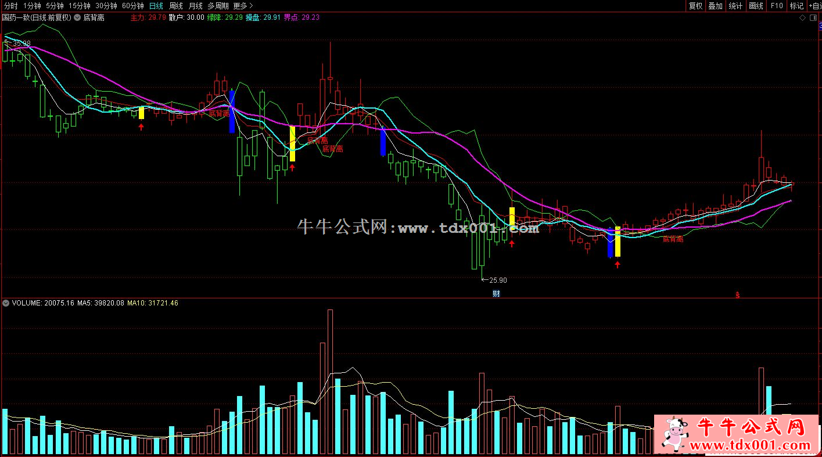Click the 叠加 overlay button
This screenshot has width=822, height=457.
[x=715, y=6]
